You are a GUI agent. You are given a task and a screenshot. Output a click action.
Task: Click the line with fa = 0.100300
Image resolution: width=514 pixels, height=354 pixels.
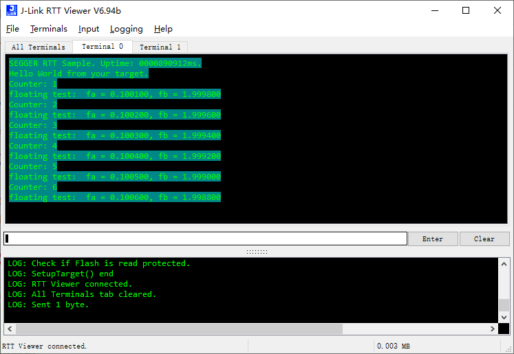(115, 135)
